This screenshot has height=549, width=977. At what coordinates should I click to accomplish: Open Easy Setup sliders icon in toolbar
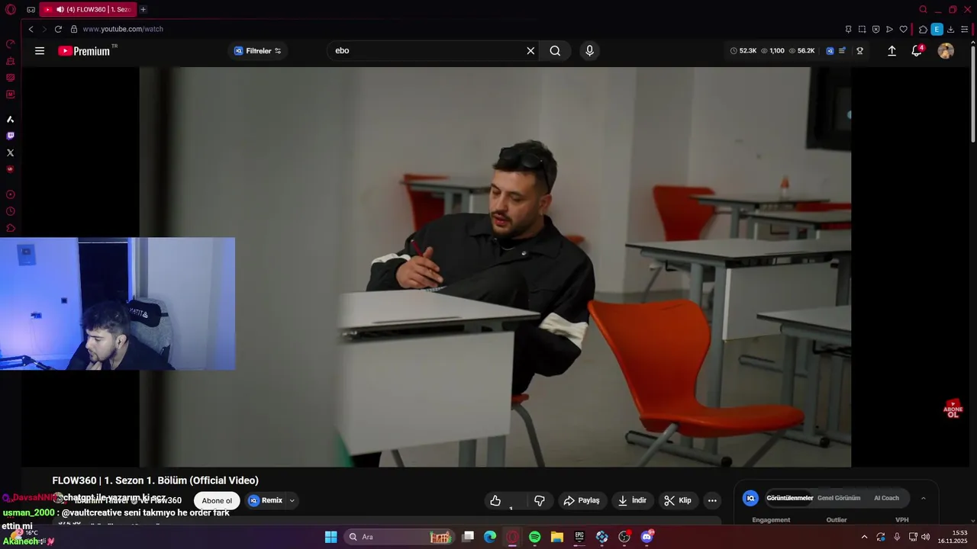pyautogui.click(x=964, y=29)
